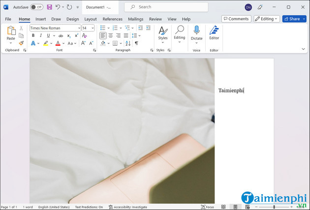Apply red font color

pos(58,43)
